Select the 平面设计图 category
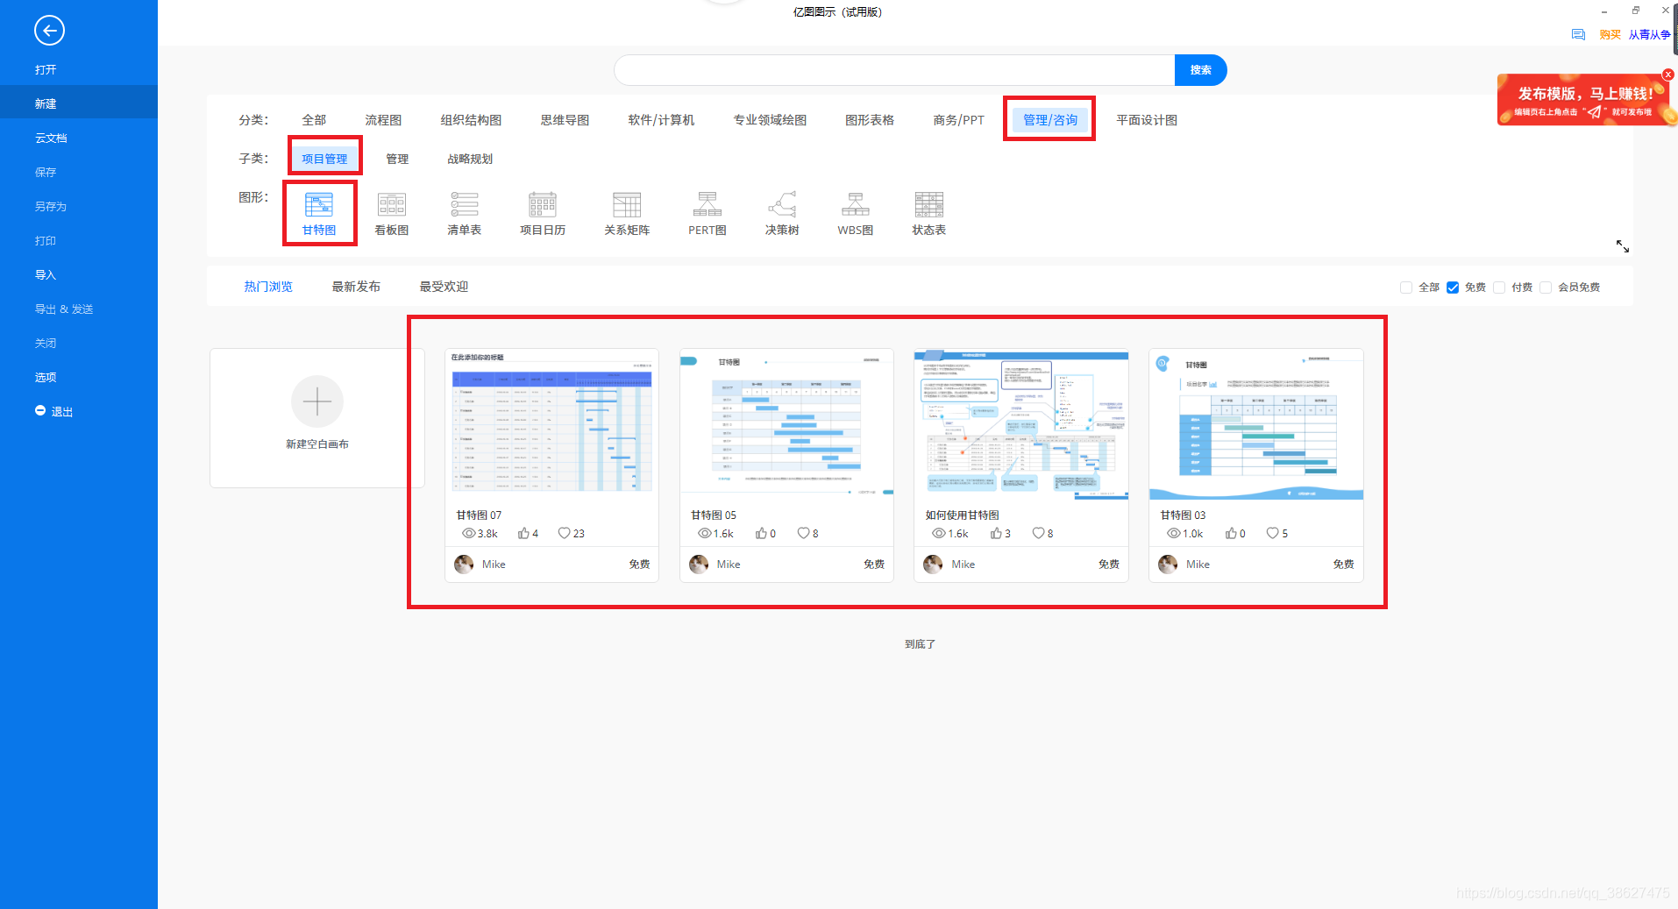 point(1147,120)
